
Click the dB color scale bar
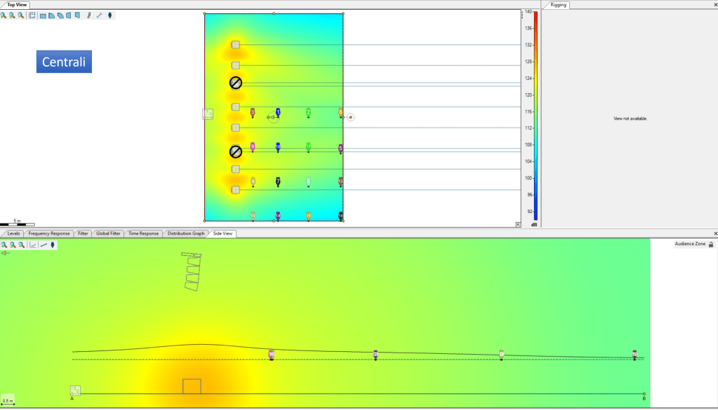536,112
